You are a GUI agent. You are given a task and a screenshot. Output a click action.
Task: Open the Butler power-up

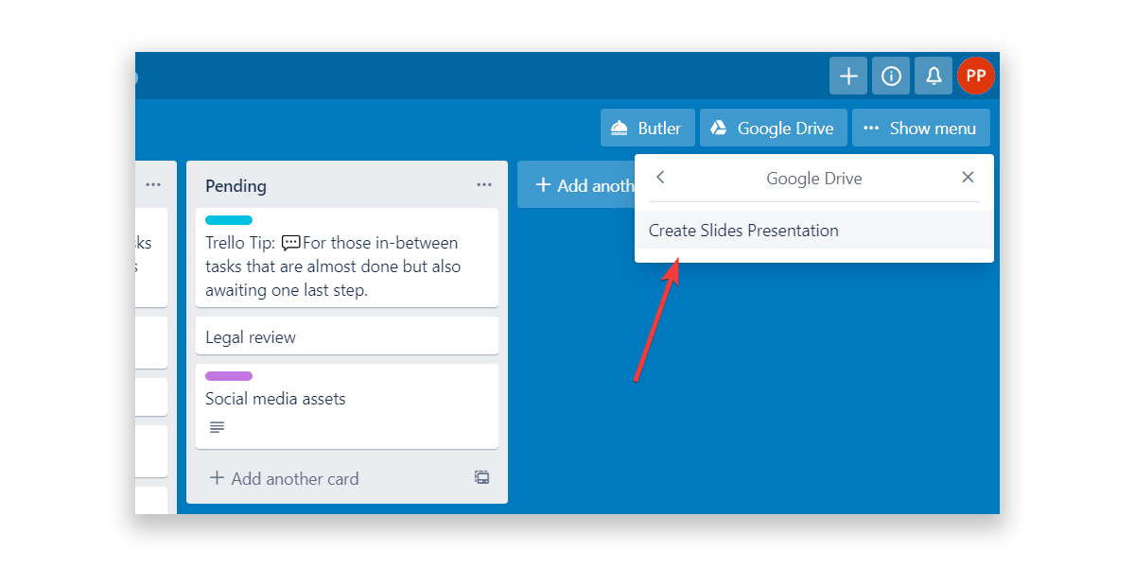[648, 128]
